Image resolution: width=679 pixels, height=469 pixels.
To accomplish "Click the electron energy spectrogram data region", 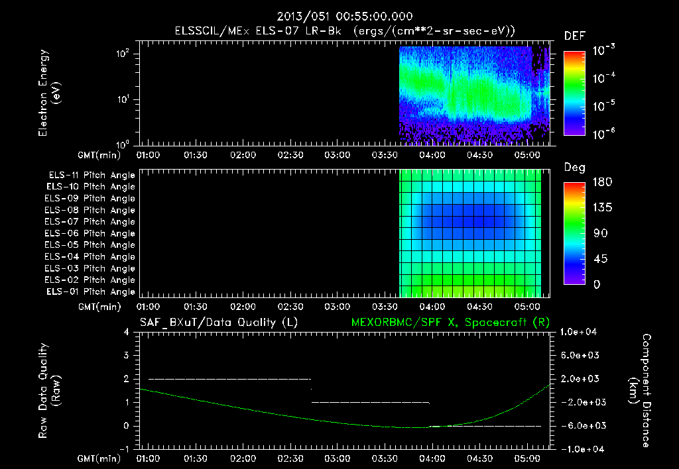I will 474,95.
